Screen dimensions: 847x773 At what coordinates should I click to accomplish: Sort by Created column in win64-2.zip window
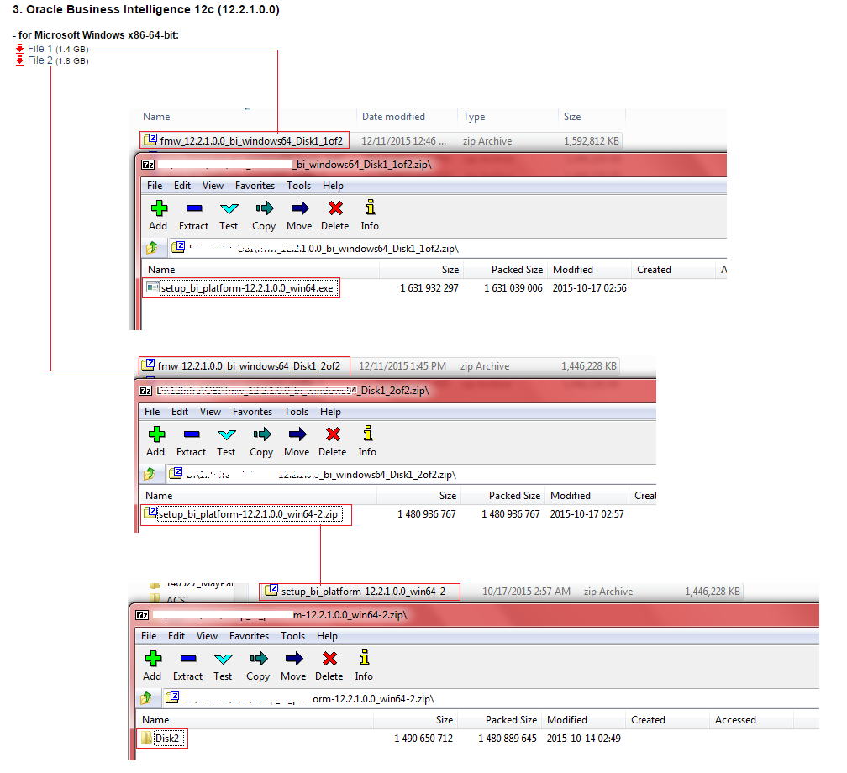point(648,720)
